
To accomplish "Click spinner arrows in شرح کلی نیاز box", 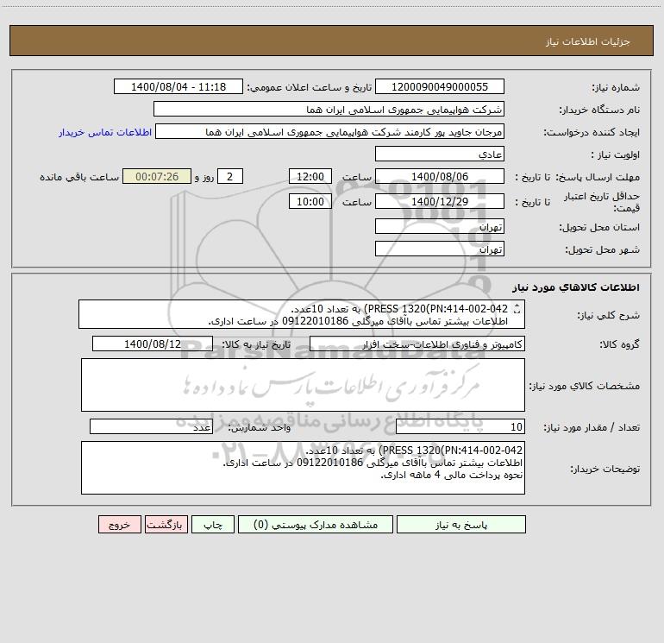I will [x=517, y=309].
